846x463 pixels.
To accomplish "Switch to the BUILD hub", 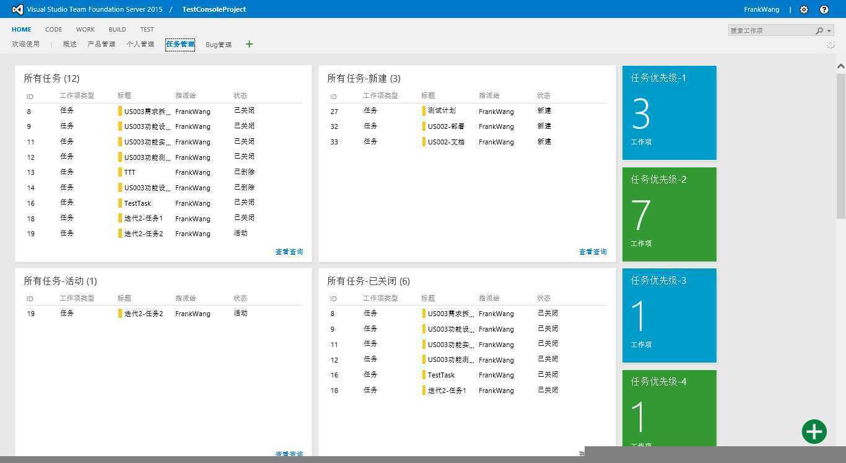I will point(117,29).
